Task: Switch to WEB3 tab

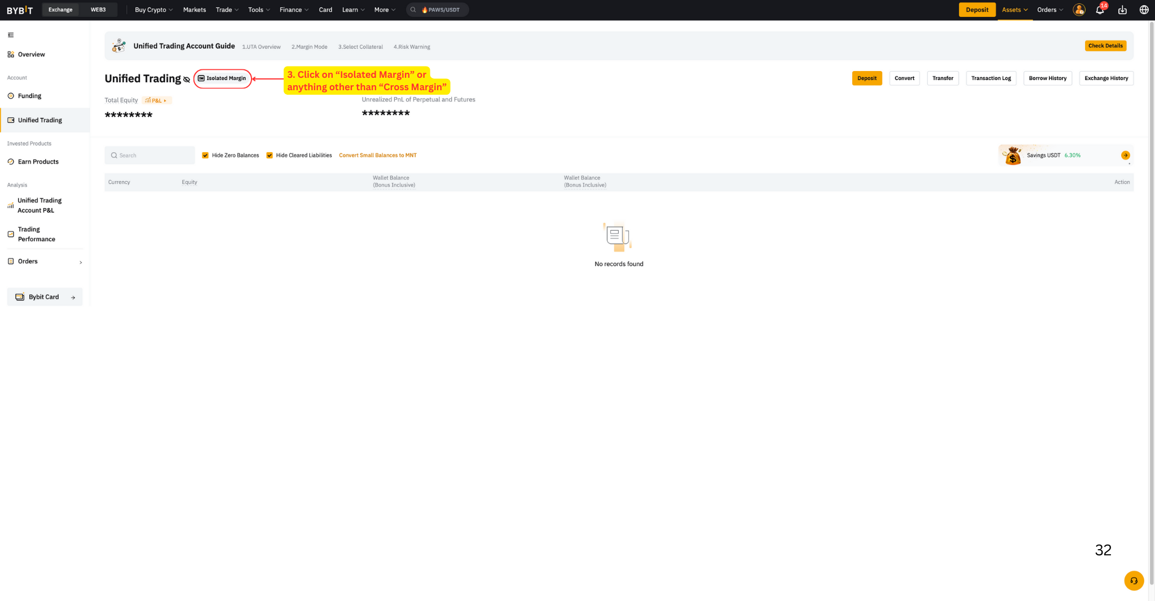Action: click(x=98, y=10)
